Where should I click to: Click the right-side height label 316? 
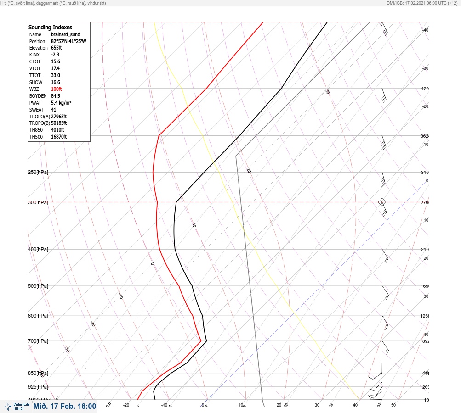pyautogui.click(x=425, y=172)
